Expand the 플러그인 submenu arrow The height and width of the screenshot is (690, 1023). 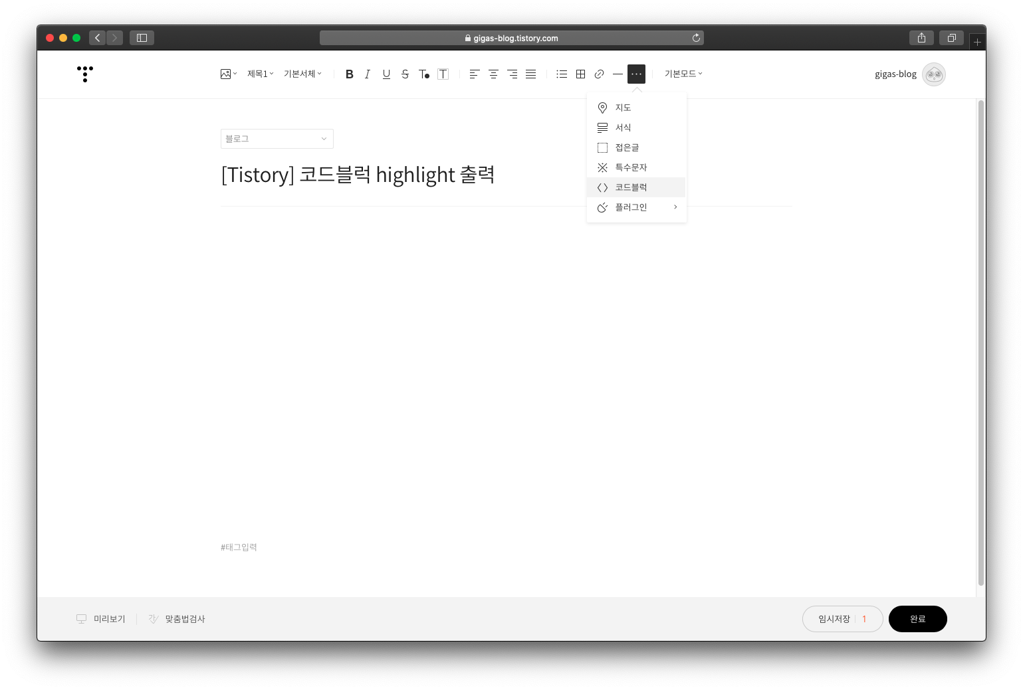(675, 207)
